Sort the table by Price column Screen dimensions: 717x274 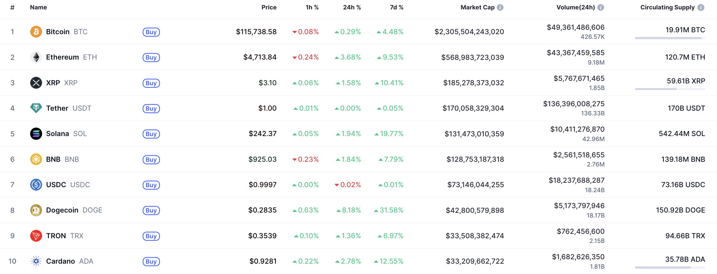pyautogui.click(x=269, y=8)
